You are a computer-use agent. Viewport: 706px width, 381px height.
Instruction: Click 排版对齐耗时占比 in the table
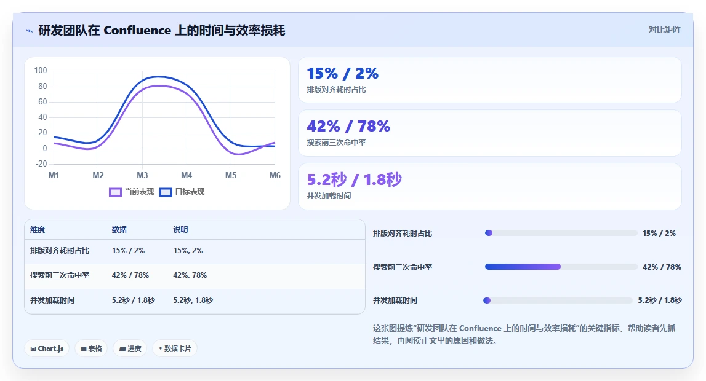click(60, 251)
